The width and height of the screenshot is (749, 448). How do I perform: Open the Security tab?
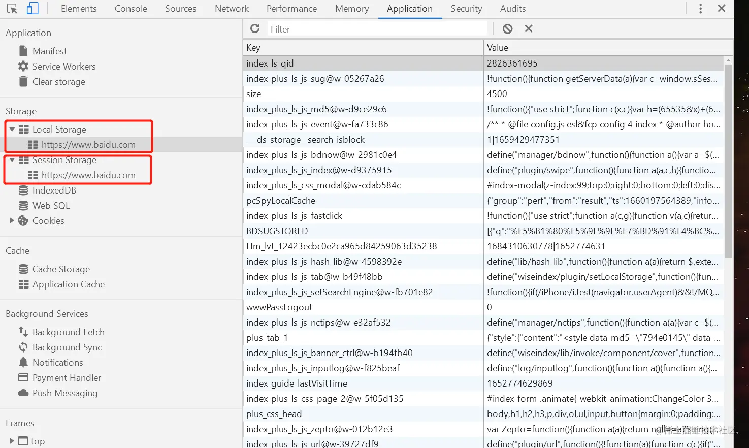(x=467, y=9)
